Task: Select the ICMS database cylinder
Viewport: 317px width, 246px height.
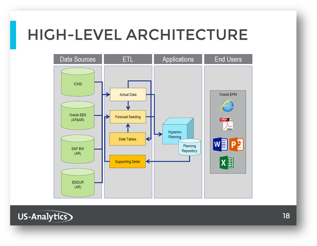Action: coord(78,82)
